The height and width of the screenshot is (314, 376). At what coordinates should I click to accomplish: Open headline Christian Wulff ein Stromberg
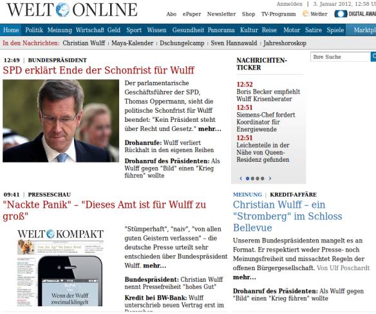point(288,216)
